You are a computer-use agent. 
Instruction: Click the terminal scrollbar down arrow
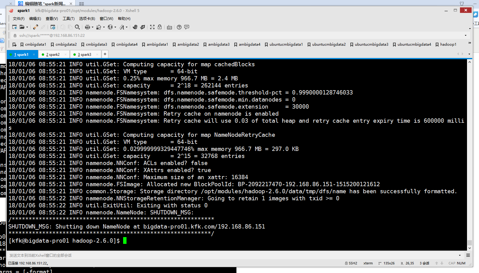pyautogui.click(x=469, y=248)
